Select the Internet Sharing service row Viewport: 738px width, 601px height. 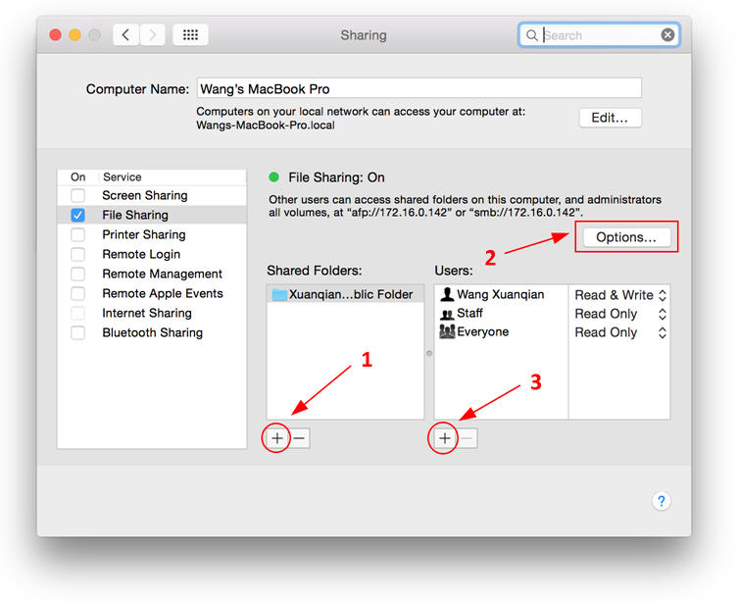[152, 313]
